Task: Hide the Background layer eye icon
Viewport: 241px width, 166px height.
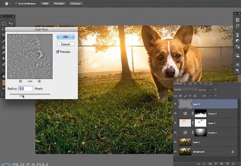Action: point(175,151)
